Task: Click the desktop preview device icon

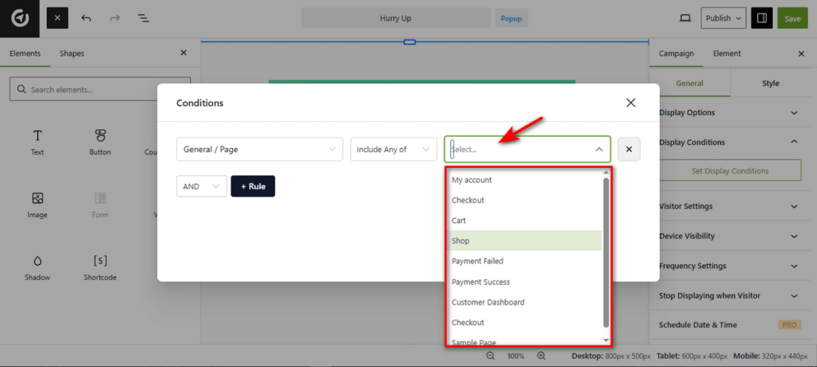Action: 685,18
